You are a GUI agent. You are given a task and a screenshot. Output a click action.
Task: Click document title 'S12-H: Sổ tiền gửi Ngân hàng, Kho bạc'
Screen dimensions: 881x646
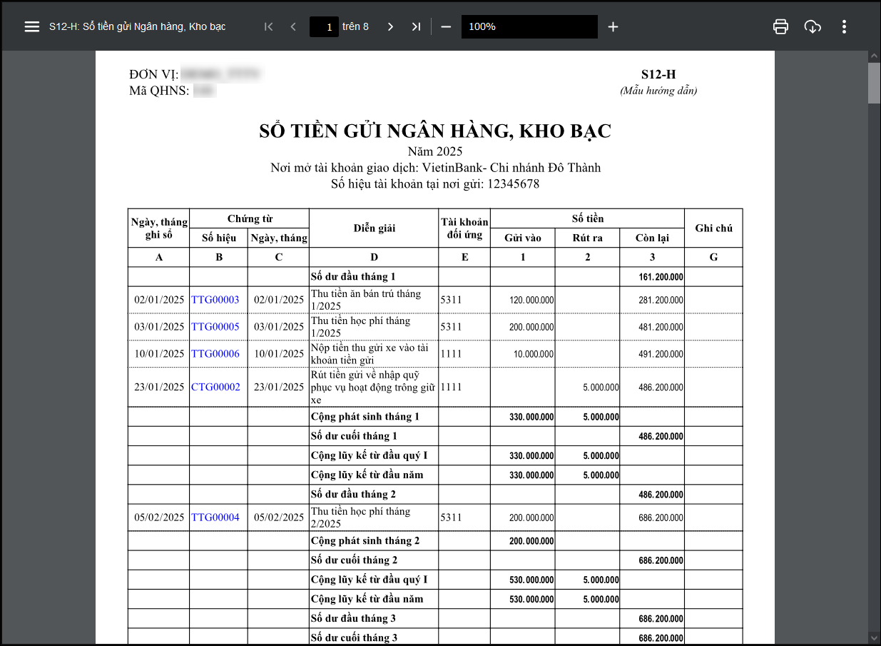(138, 26)
